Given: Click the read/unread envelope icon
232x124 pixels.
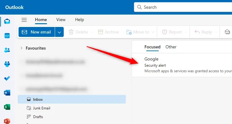Looking at the screenshot, I should (227, 32).
